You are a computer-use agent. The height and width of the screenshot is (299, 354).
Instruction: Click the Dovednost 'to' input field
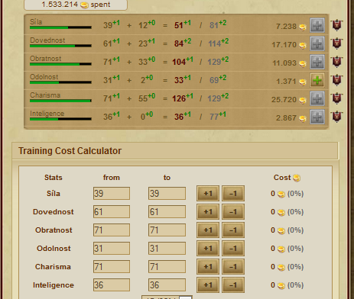pos(167,212)
